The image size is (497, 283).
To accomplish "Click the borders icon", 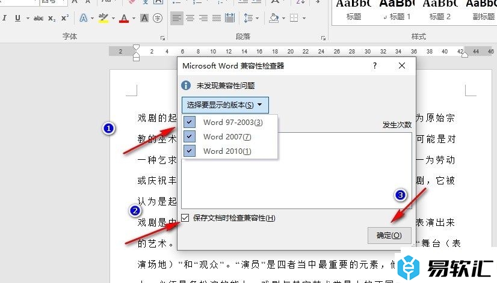I will pyautogui.click(x=294, y=18).
